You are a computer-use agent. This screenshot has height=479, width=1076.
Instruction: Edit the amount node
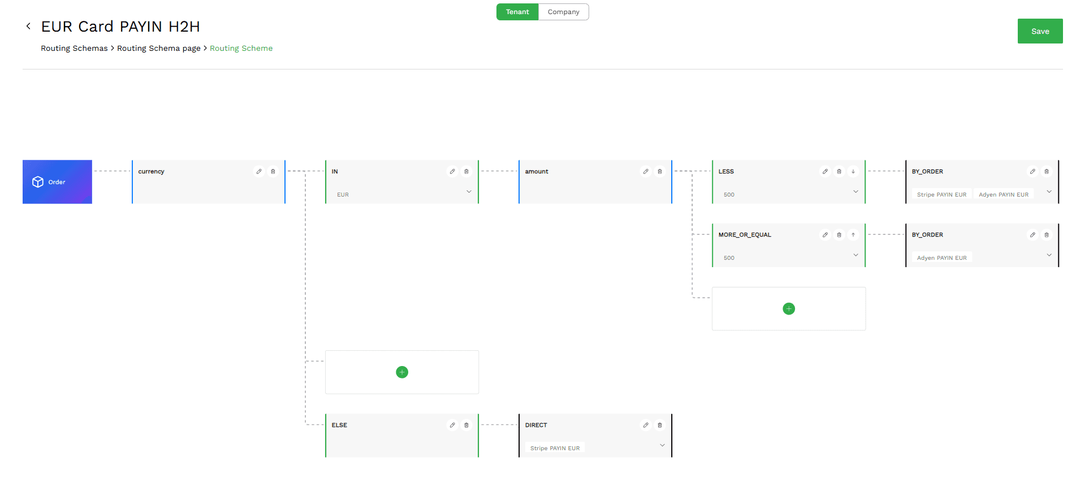click(646, 171)
